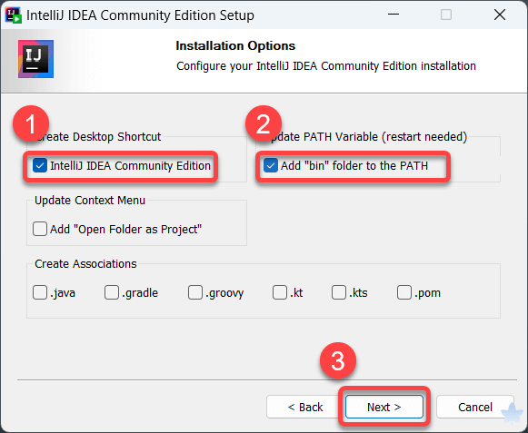Click the Update Context Menu group label
The height and width of the screenshot is (433, 528).
coord(90,201)
